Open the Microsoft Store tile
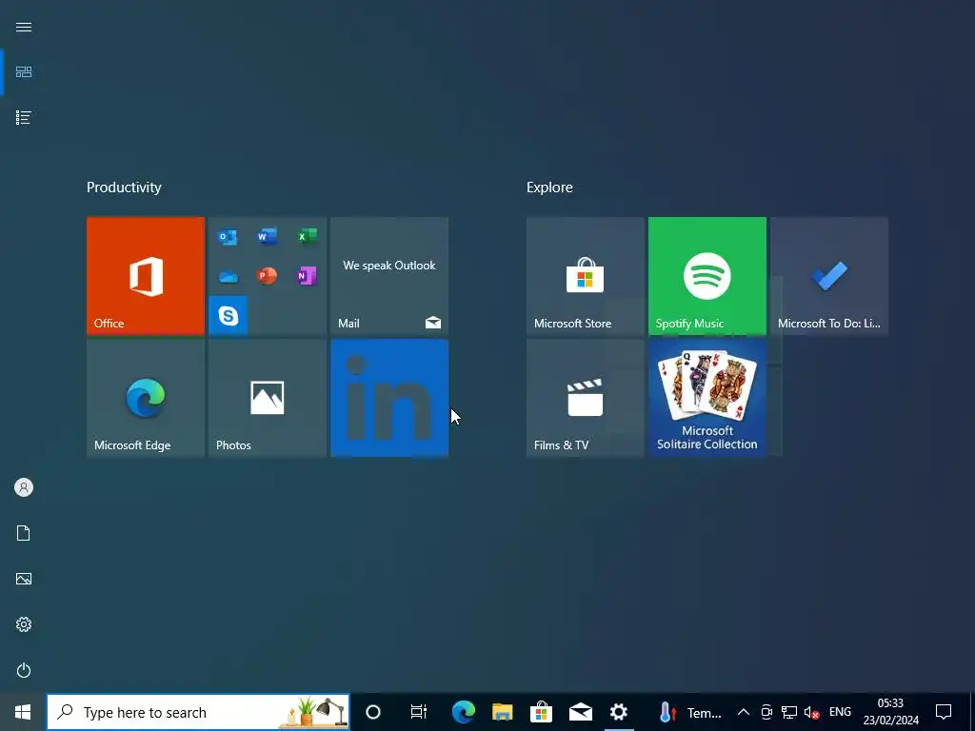The height and width of the screenshot is (731, 975). tap(586, 276)
